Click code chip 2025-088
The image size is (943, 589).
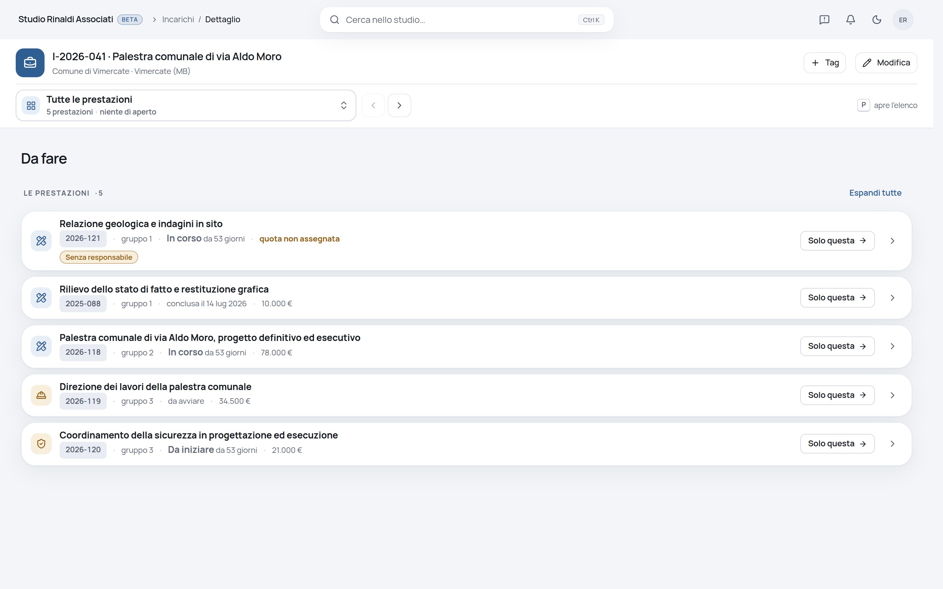[x=83, y=303]
